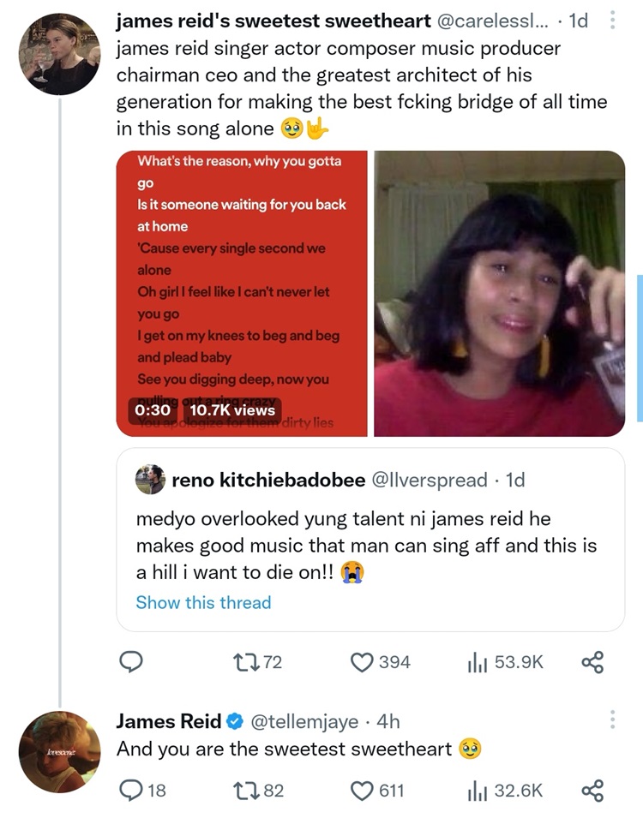Image resolution: width=643 pixels, height=818 pixels.
Task: View James Reid's tweet analytics 32.6K
Action: [477, 791]
